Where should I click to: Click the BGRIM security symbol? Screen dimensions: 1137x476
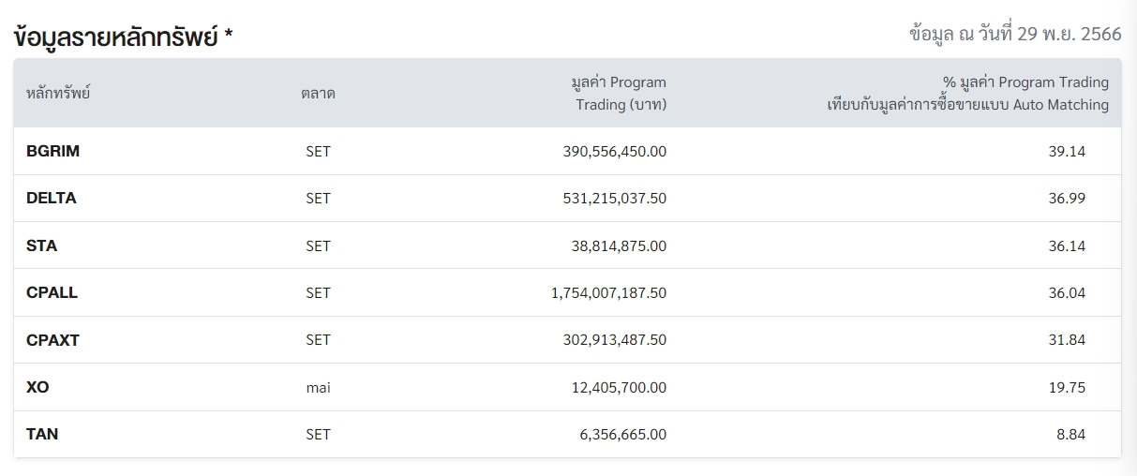click(x=52, y=151)
